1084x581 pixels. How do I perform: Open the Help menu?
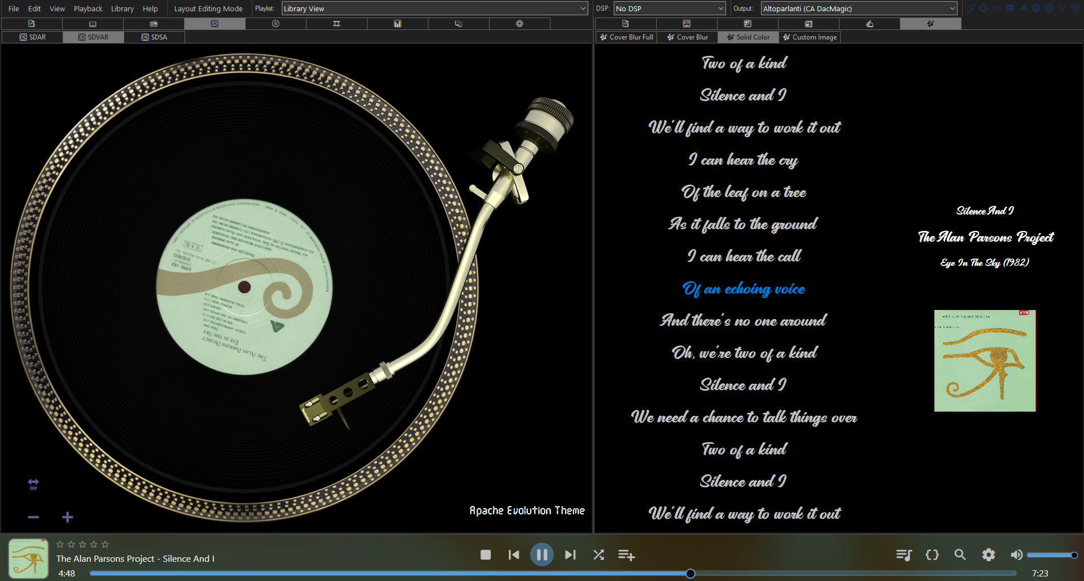(150, 8)
